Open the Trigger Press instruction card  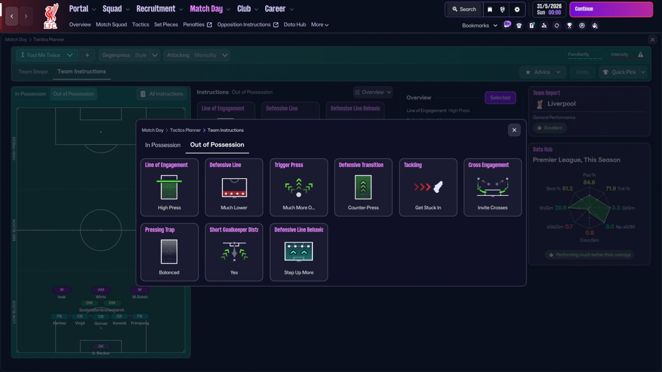click(x=298, y=187)
